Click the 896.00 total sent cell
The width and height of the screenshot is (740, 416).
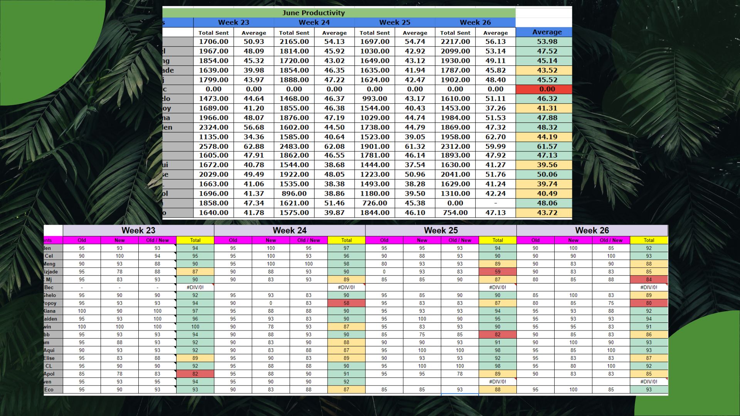[x=294, y=193]
